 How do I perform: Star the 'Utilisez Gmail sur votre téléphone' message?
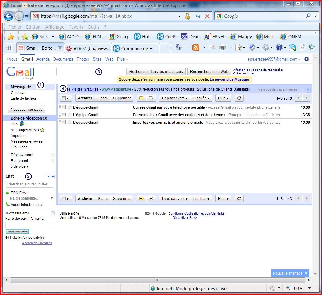[70, 107]
